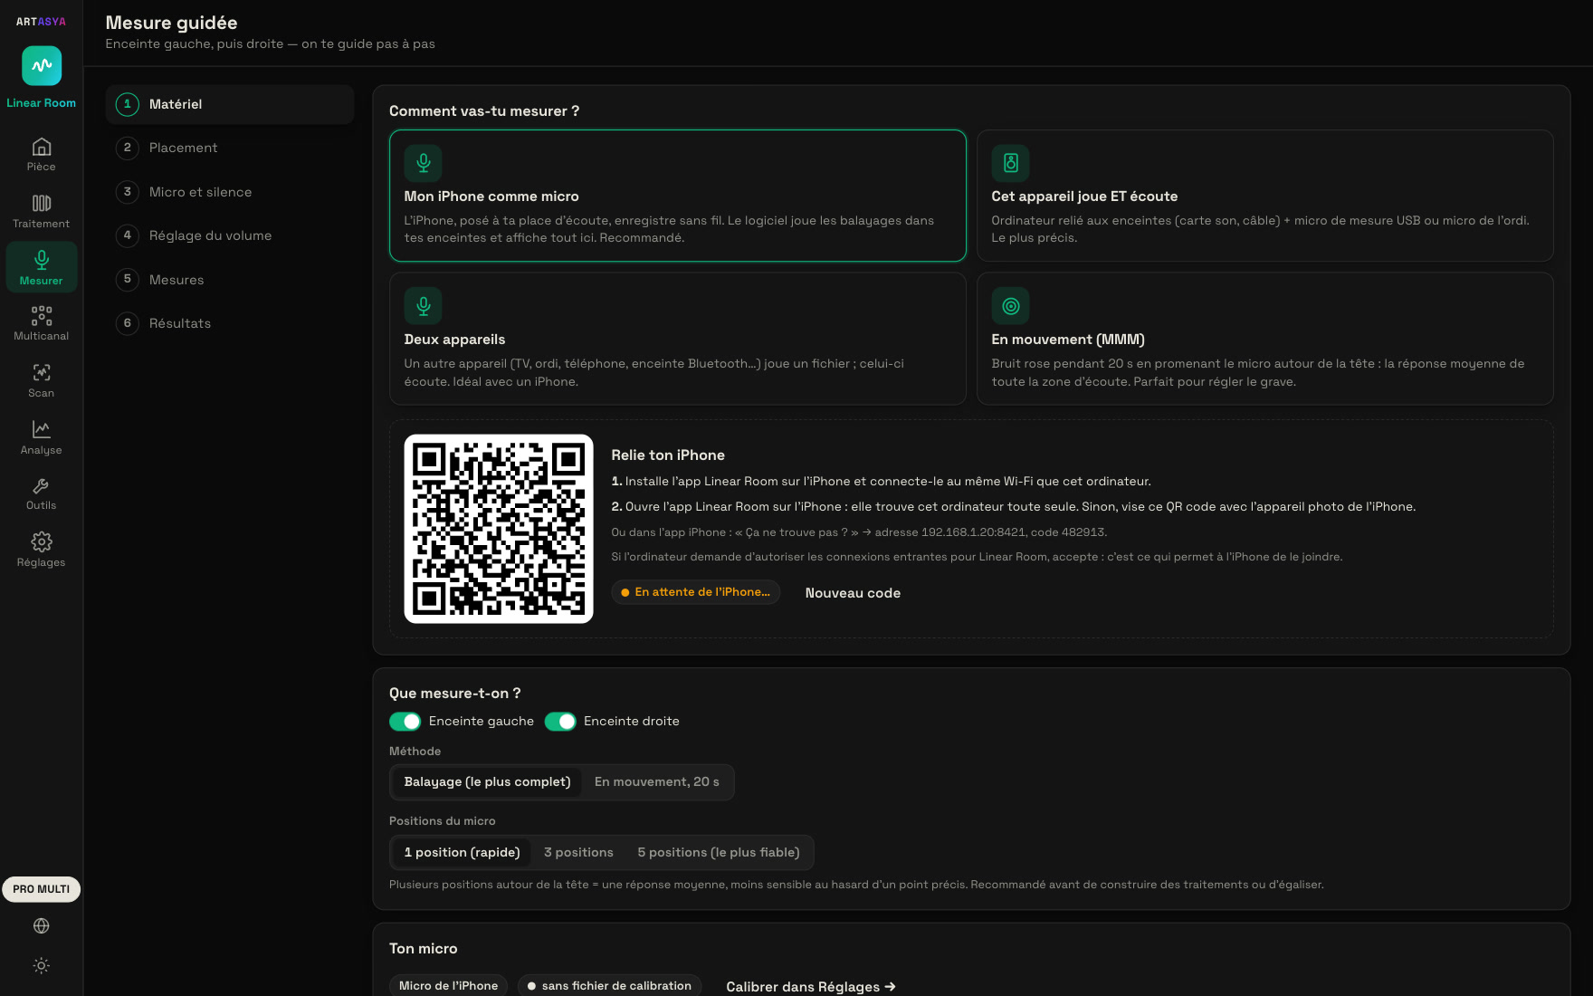Select the Deux appareils card
The image size is (1593, 996).
[678, 339]
